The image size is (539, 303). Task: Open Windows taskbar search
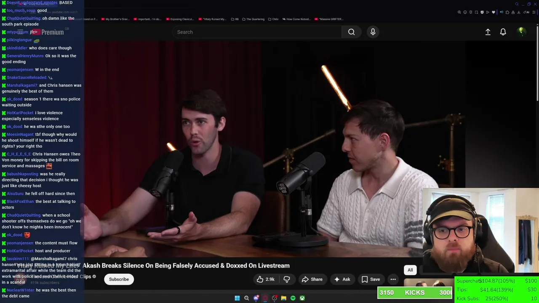pos(246,298)
